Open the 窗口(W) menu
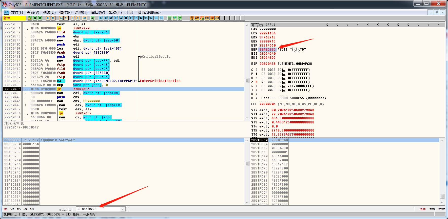Viewport: 448px width, 219px height. 98,12
